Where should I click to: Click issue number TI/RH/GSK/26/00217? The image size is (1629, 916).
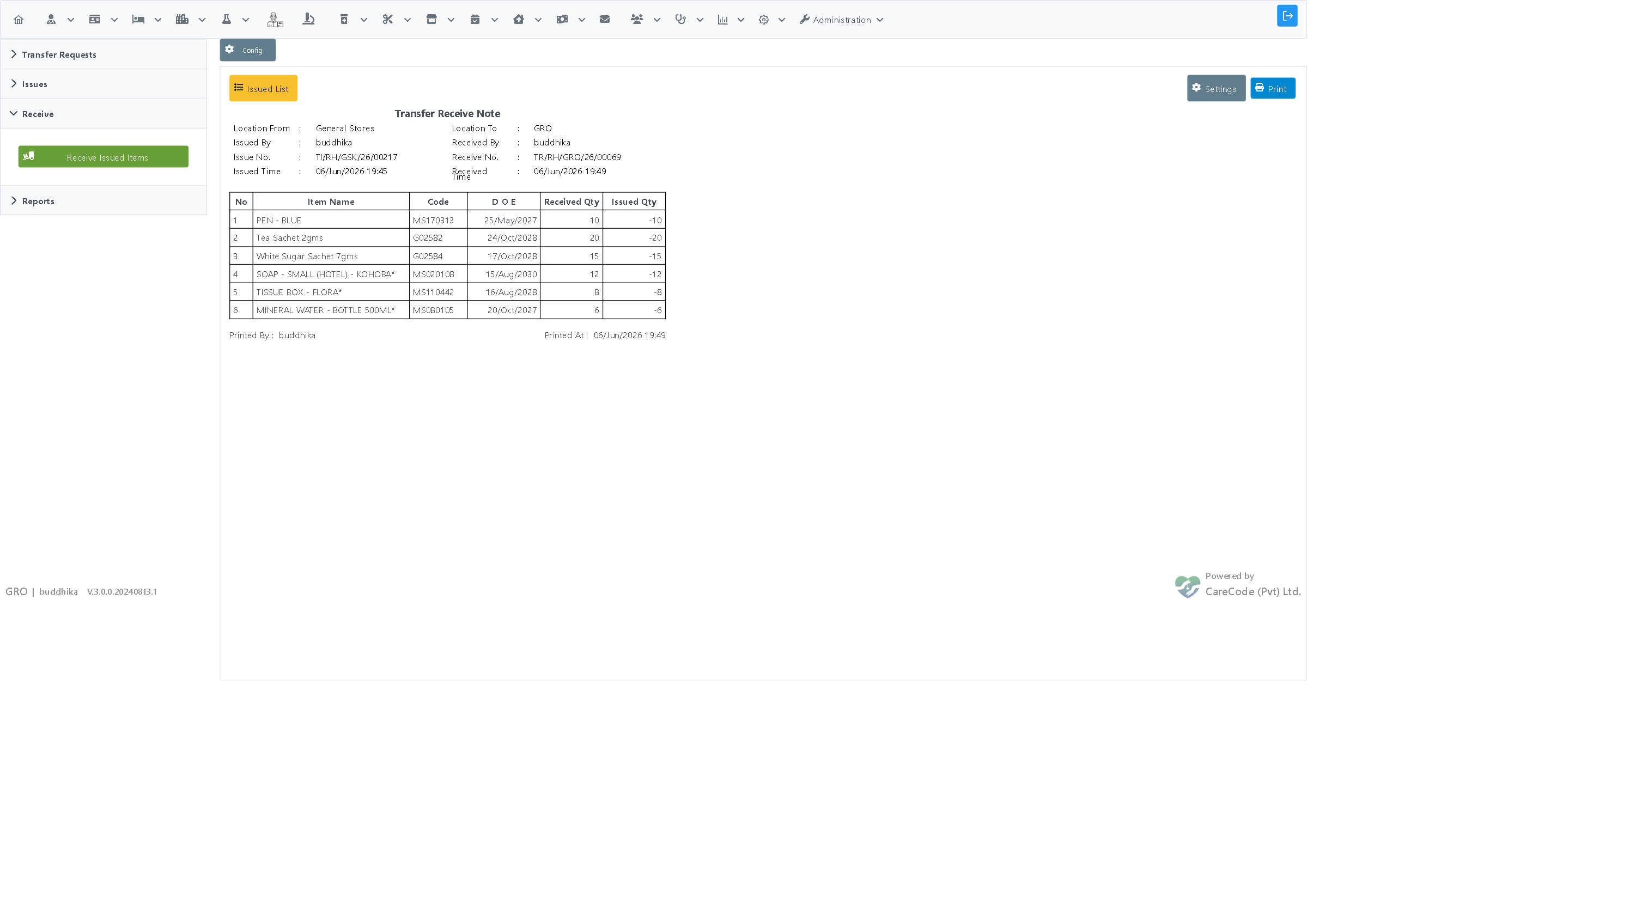point(357,157)
